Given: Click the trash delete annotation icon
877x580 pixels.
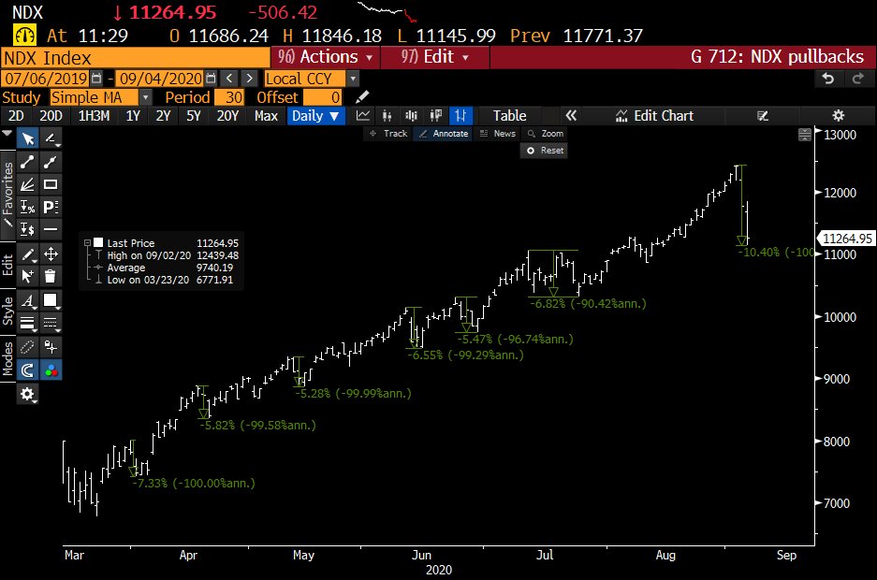Looking at the screenshot, I should (51, 276).
